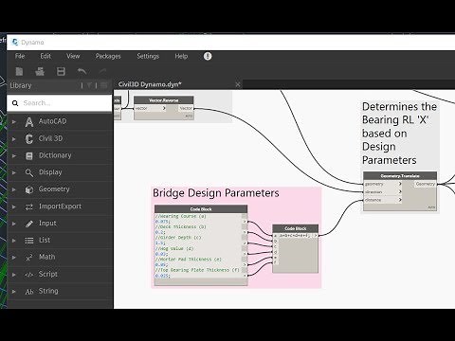Click the Deck Thickness comment line
Image resolution: width=455 pixels, height=341 pixels.
180,227
